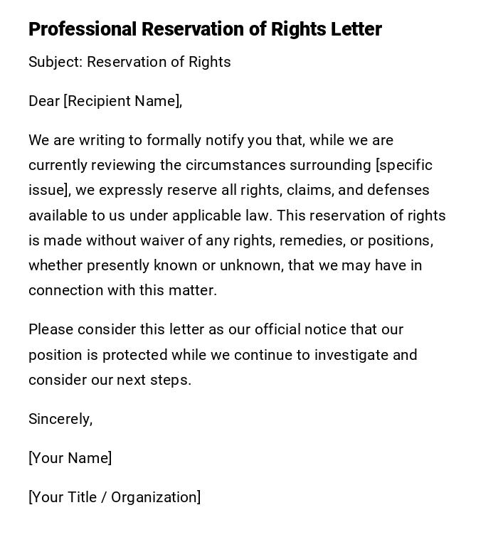Screen dimensions: 498x542
Task: Click the 'Subject: Reservation of Rights' line
Action: click(129, 62)
